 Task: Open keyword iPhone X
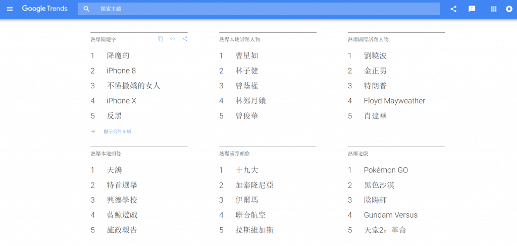121,101
